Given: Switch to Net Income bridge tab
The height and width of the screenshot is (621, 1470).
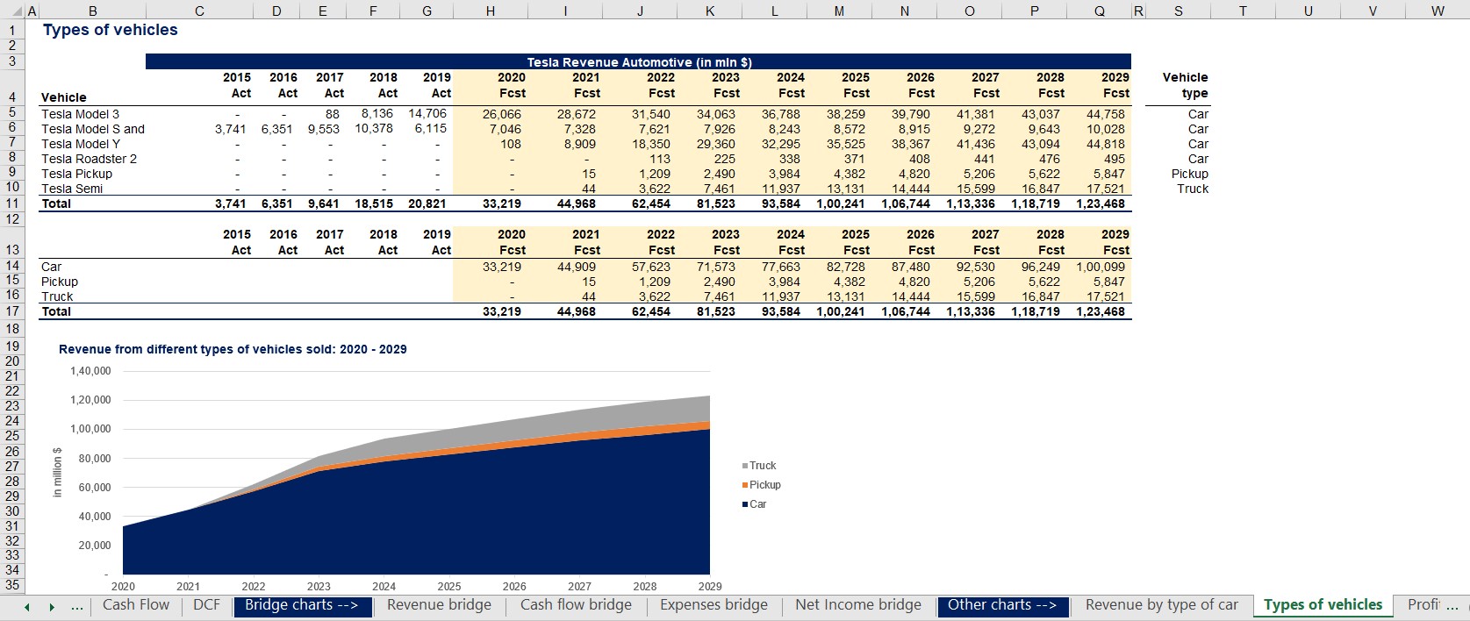Looking at the screenshot, I should click(858, 605).
